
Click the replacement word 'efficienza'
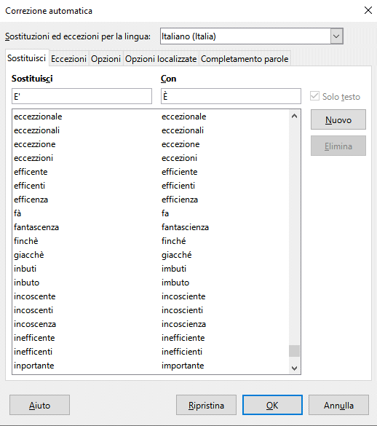[180, 200]
